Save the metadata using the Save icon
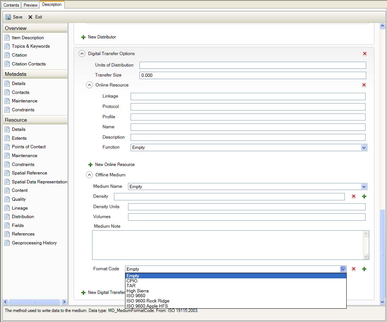 (13, 17)
